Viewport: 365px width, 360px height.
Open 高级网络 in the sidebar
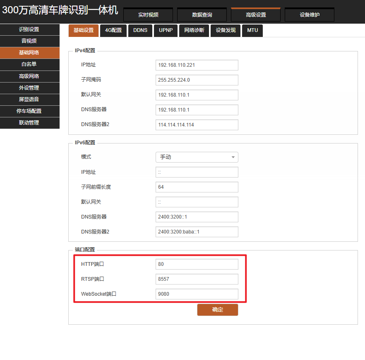tap(29, 76)
